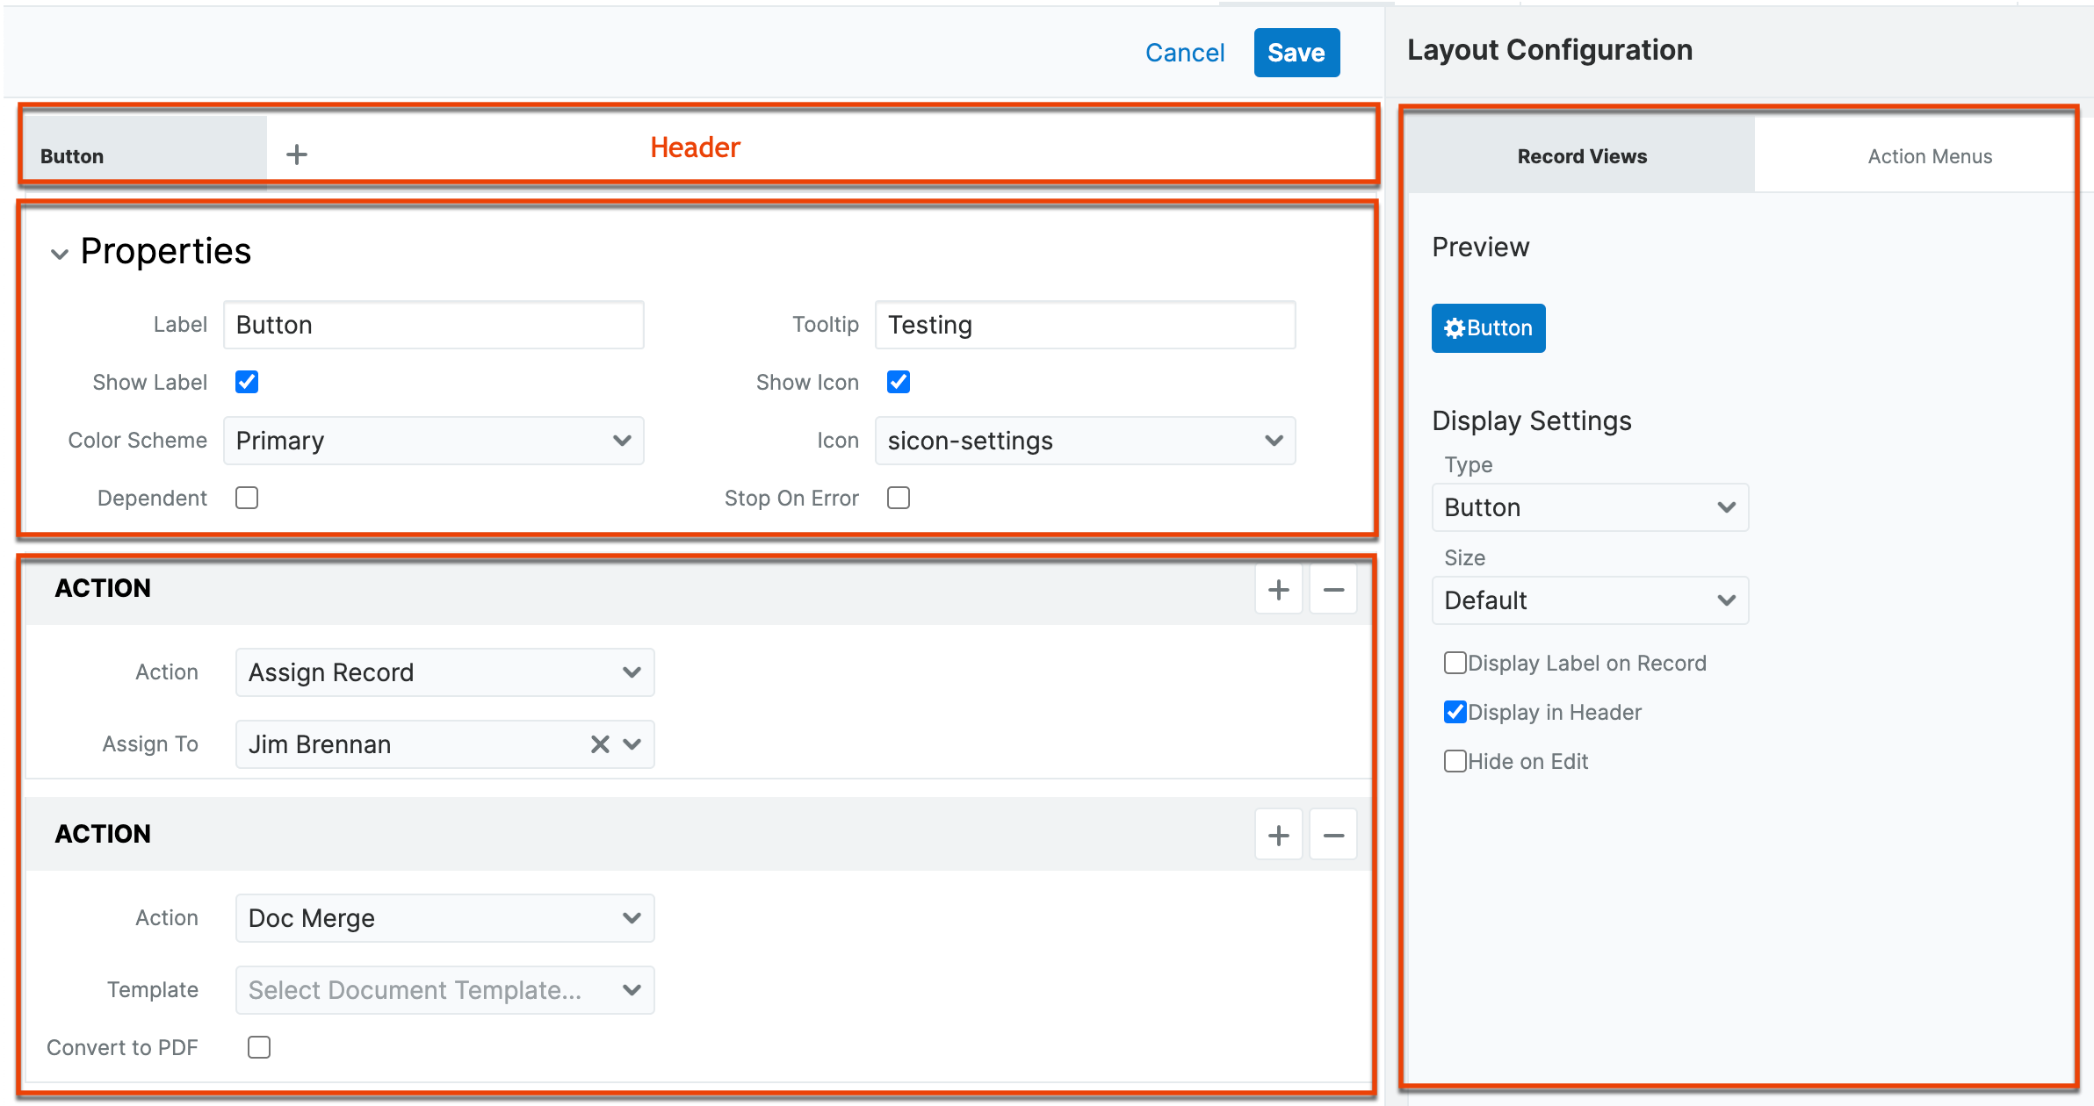Open the Icon dropdown showing sicon-settings
The height and width of the screenshot is (1106, 2094).
click(x=1085, y=441)
